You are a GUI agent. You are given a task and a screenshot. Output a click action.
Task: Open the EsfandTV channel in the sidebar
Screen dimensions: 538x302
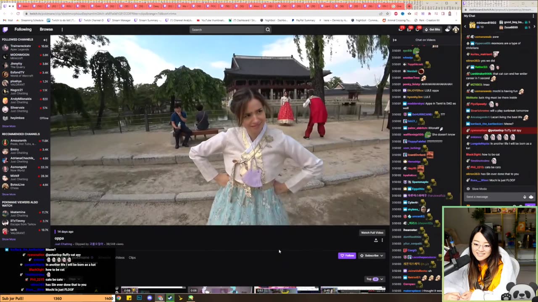point(24,74)
